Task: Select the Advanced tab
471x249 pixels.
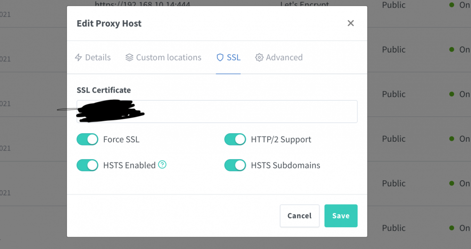Action: [279, 57]
